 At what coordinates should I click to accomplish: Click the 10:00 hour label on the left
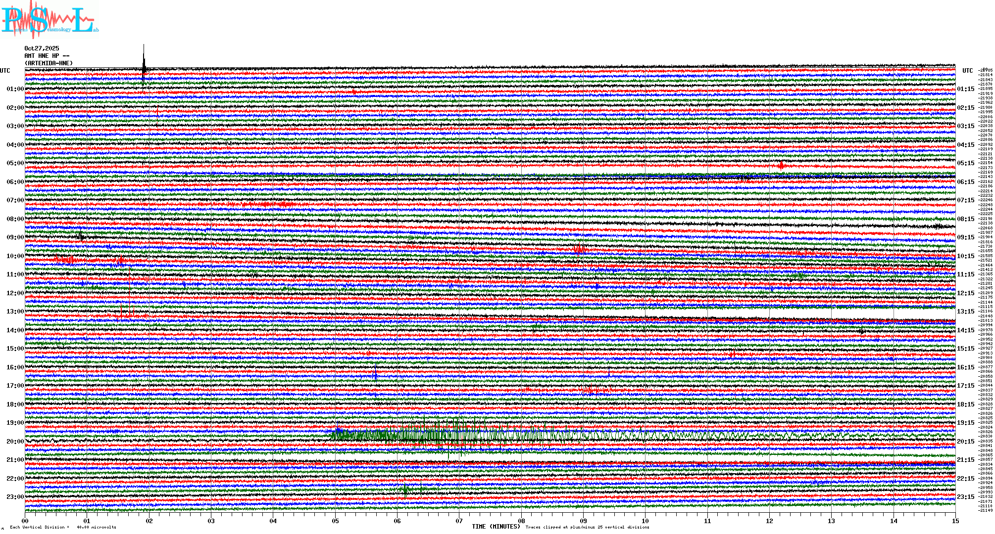point(15,256)
